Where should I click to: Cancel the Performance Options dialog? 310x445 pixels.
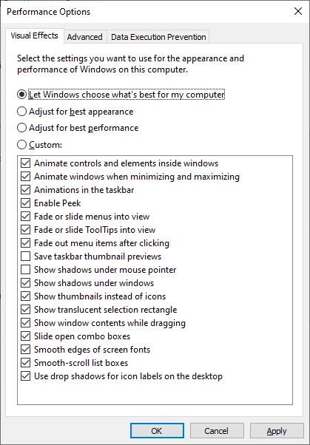(x=217, y=431)
